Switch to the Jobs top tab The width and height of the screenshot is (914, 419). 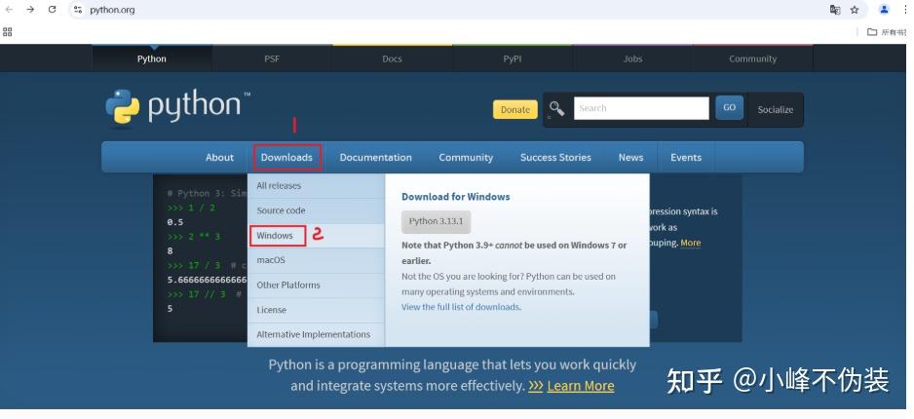coord(632,58)
